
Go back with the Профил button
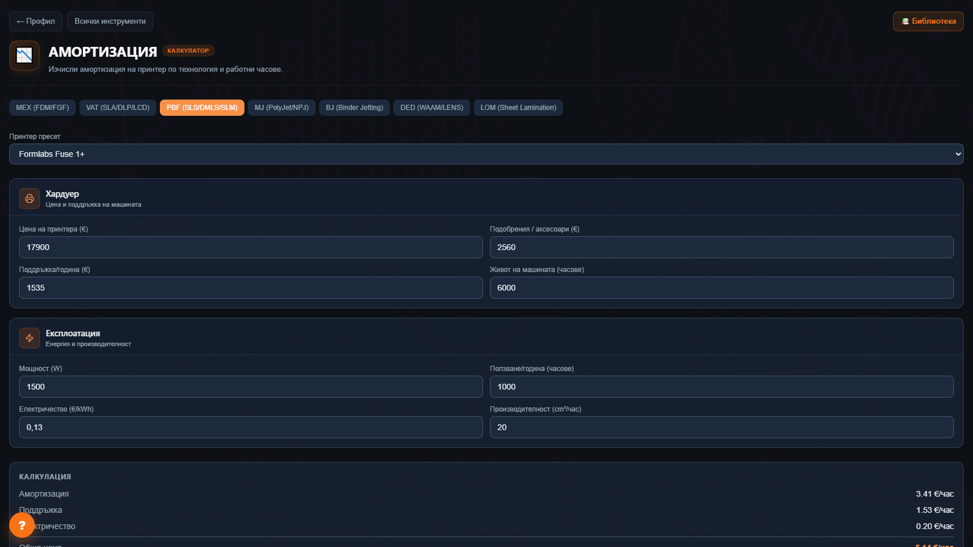point(36,21)
